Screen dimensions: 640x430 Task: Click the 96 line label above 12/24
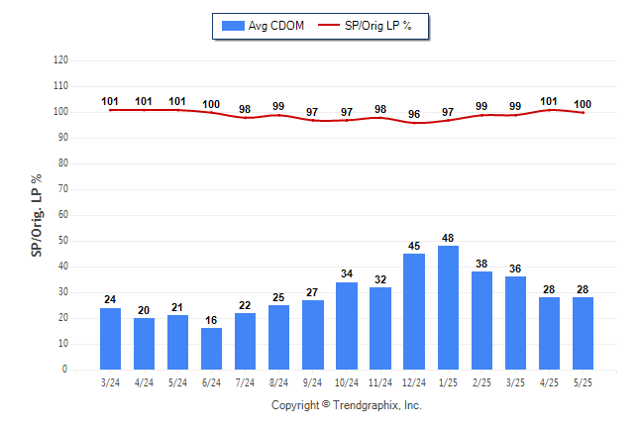coord(414,114)
